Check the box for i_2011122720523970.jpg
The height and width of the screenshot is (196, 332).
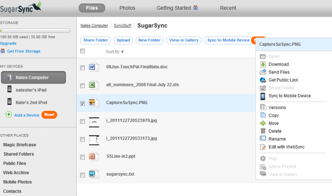pyautogui.click(x=82, y=121)
